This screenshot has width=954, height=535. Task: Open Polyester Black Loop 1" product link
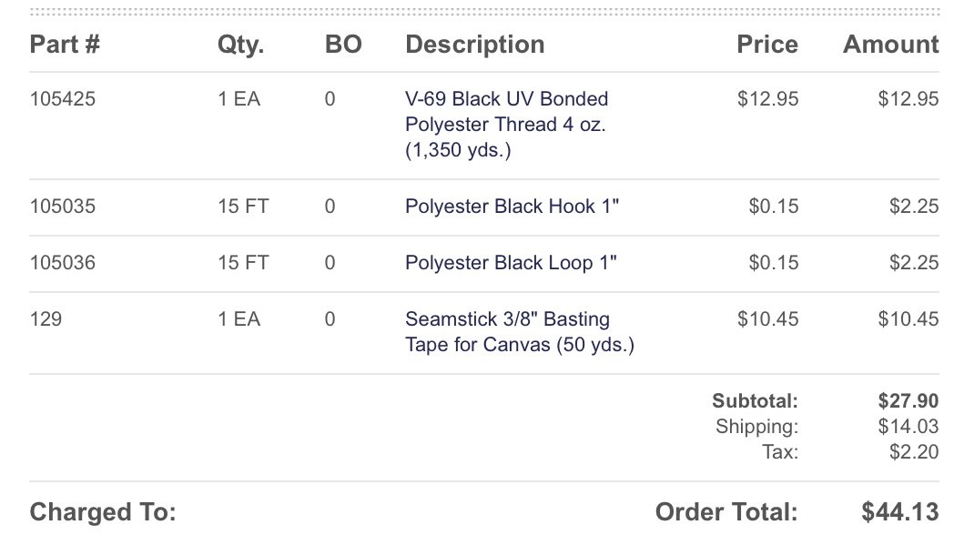pyautogui.click(x=511, y=263)
